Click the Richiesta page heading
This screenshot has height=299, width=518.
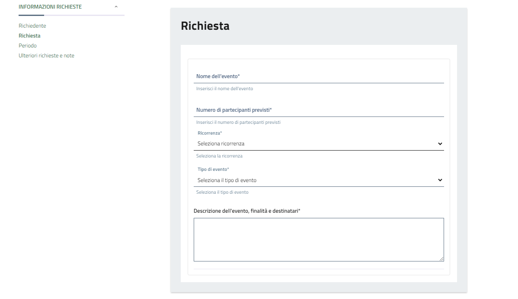coord(205,26)
